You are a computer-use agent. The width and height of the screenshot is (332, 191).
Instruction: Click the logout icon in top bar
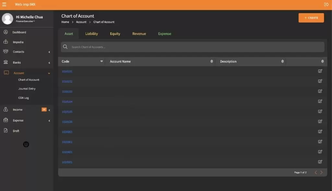326,5
